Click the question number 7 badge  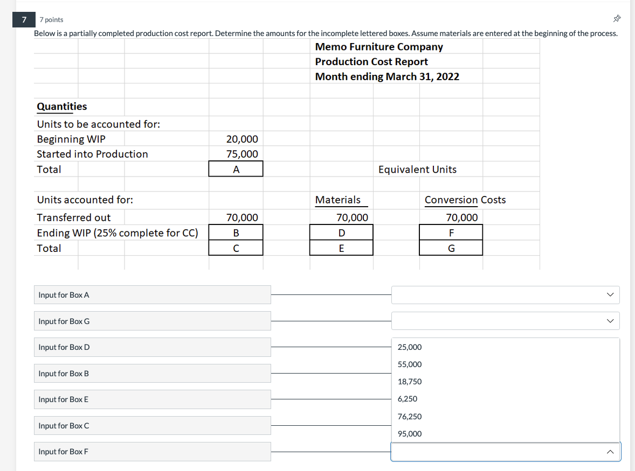24,19
